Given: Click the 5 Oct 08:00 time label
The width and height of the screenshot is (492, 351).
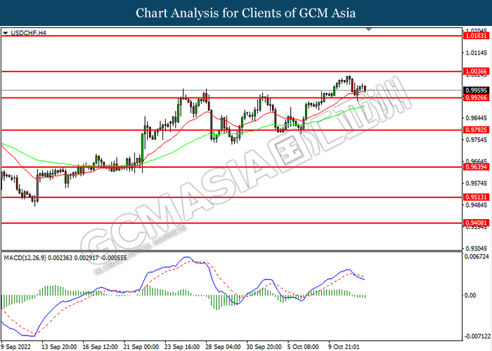Looking at the screenshot, I should (x=303, y=347).
